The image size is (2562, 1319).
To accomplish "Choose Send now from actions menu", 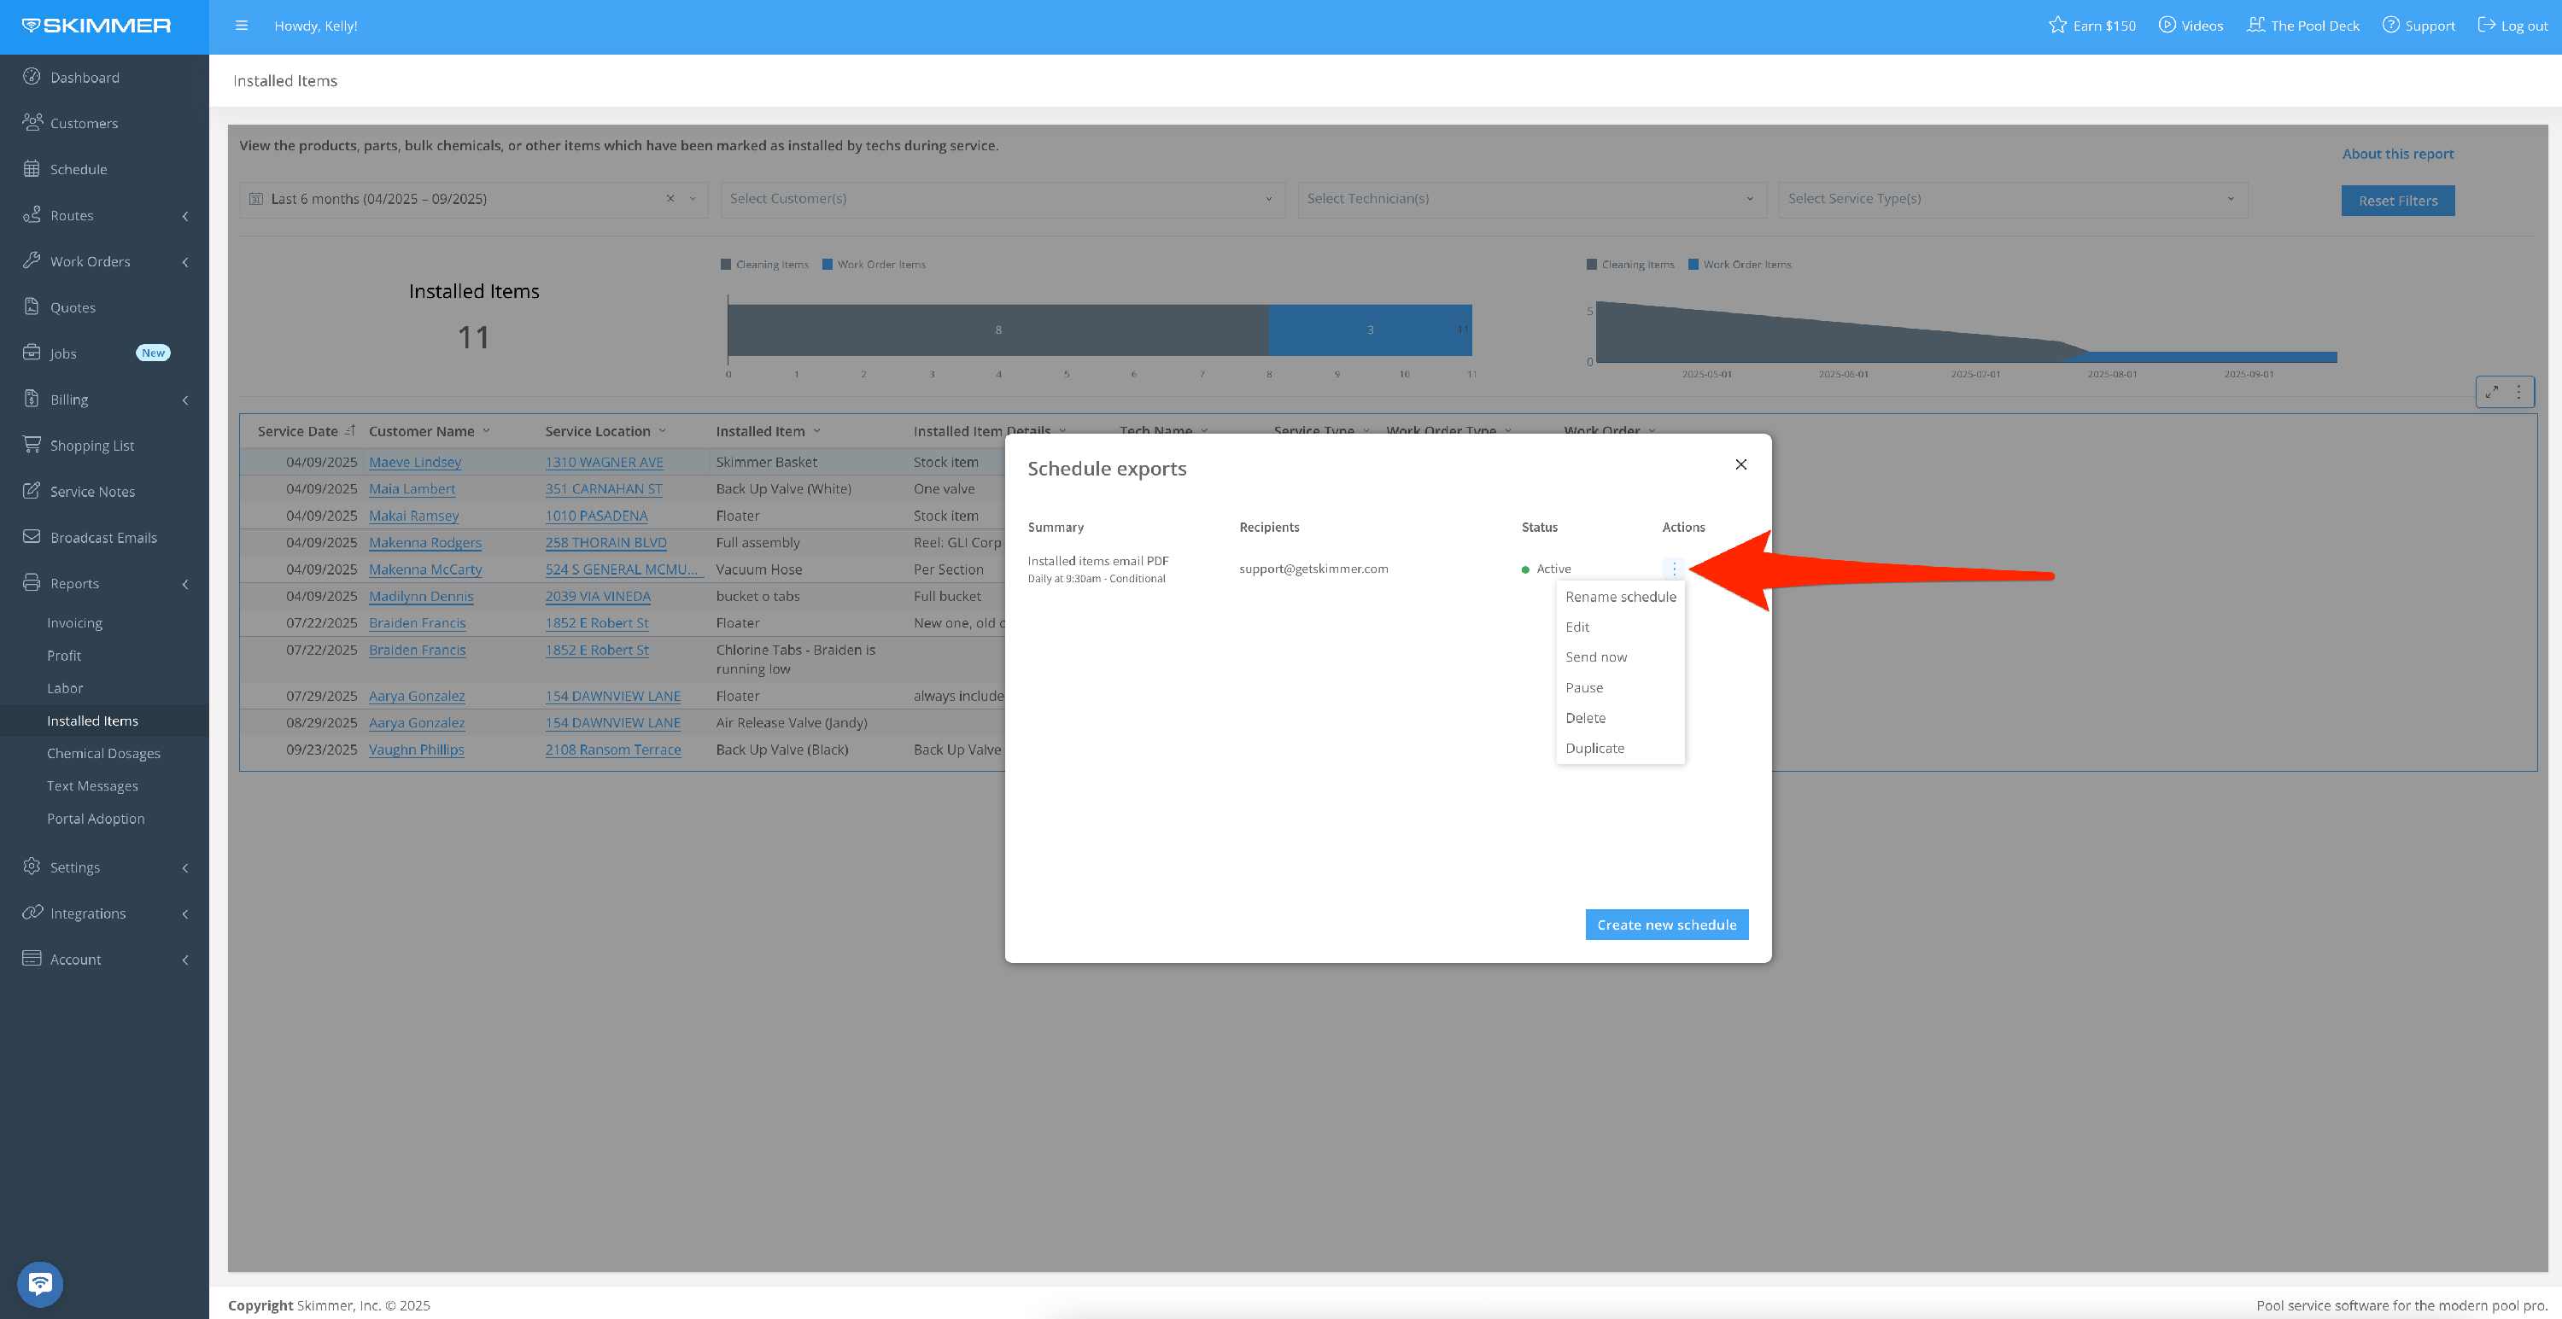I will point(1595,657).
